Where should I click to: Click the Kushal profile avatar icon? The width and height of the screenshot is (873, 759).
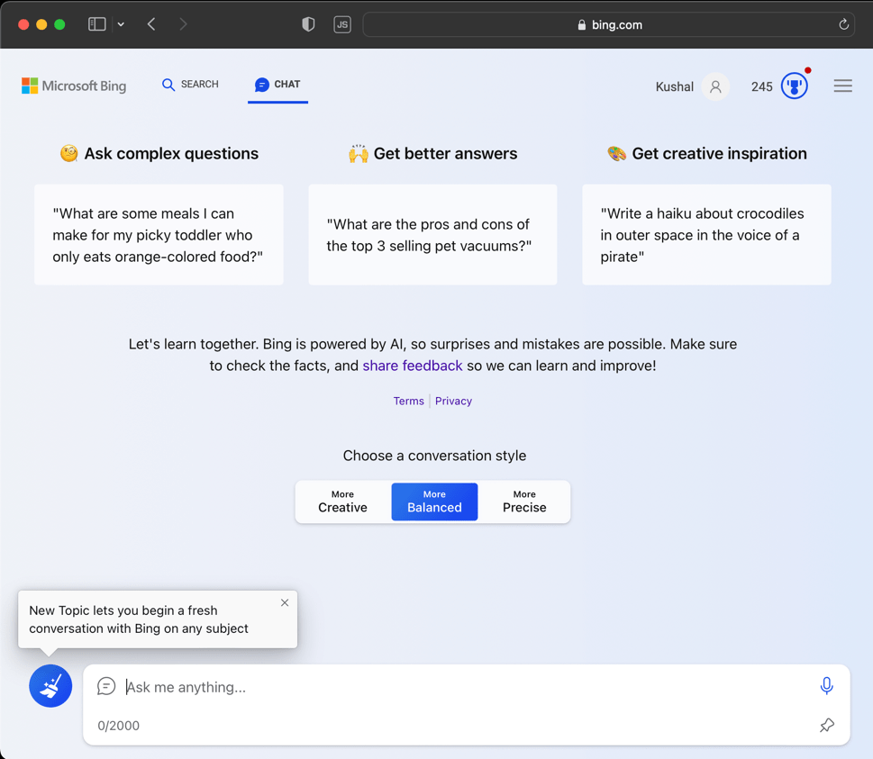[x=715, y=86]
